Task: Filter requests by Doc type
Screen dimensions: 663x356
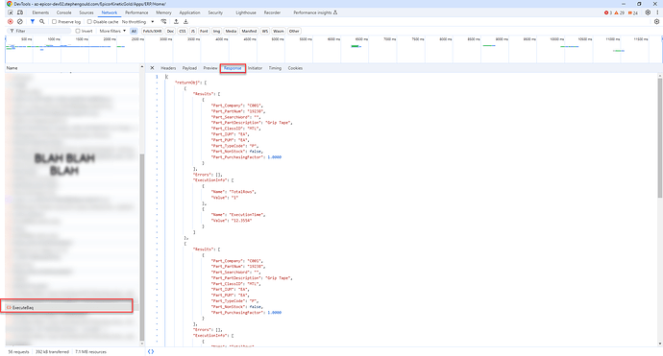Action: click(x=170, y=31)
